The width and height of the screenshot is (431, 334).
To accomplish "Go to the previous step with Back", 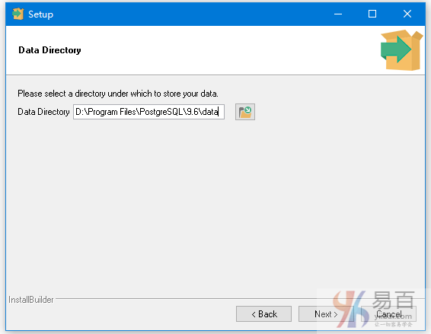I will point(263,313).
